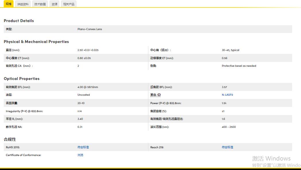This screenshot has width=301, height=170.
Task: Select the Plano-Convex Lens type value
Action: coord(90,29)
